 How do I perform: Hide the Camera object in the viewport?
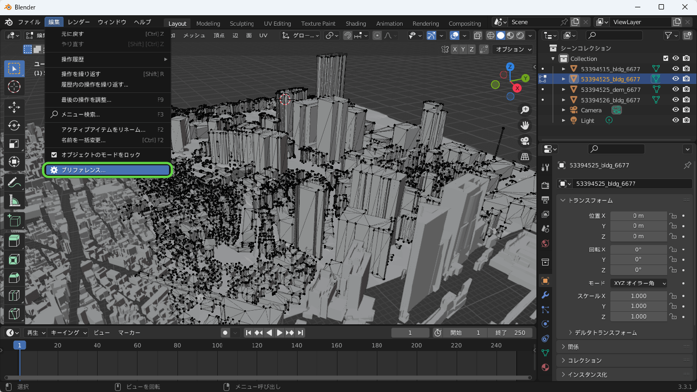(677, 110)
